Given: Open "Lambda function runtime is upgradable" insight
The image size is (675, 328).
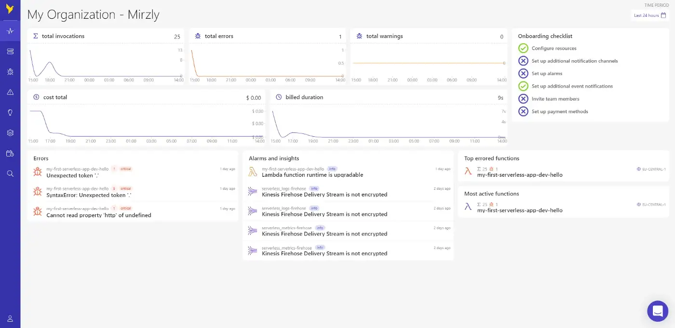Looking at the screenshot, I should (312, 175).
